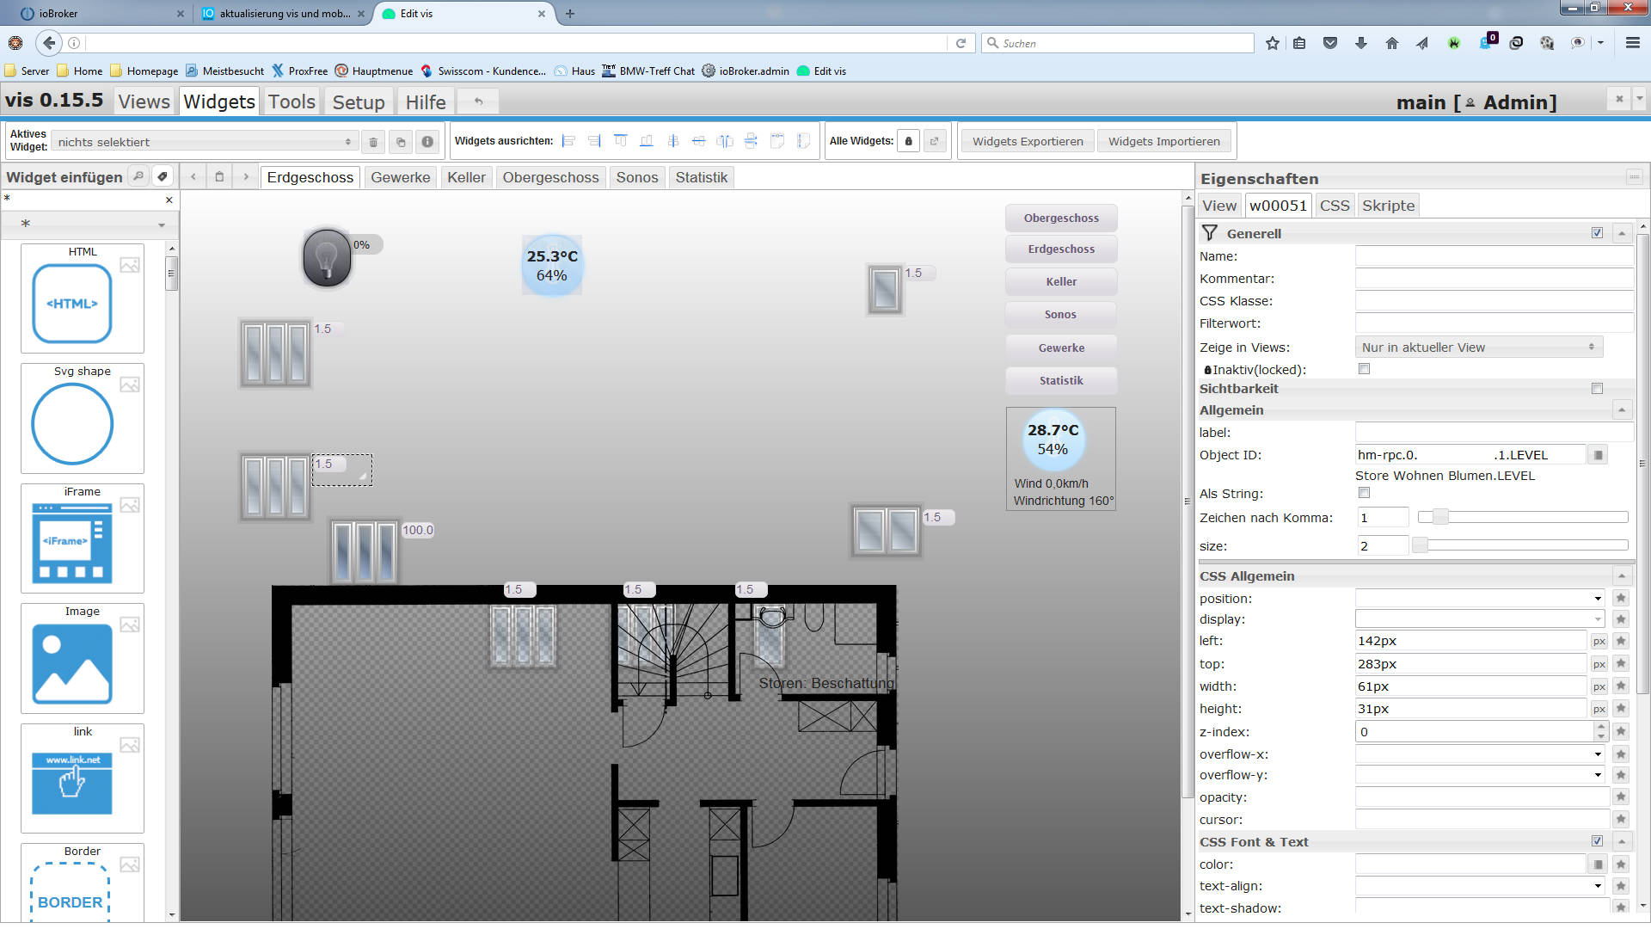This screenshot has height=929, width=1651.
Task: Click the widget search magnifier icon
Action: click(138, 176)
